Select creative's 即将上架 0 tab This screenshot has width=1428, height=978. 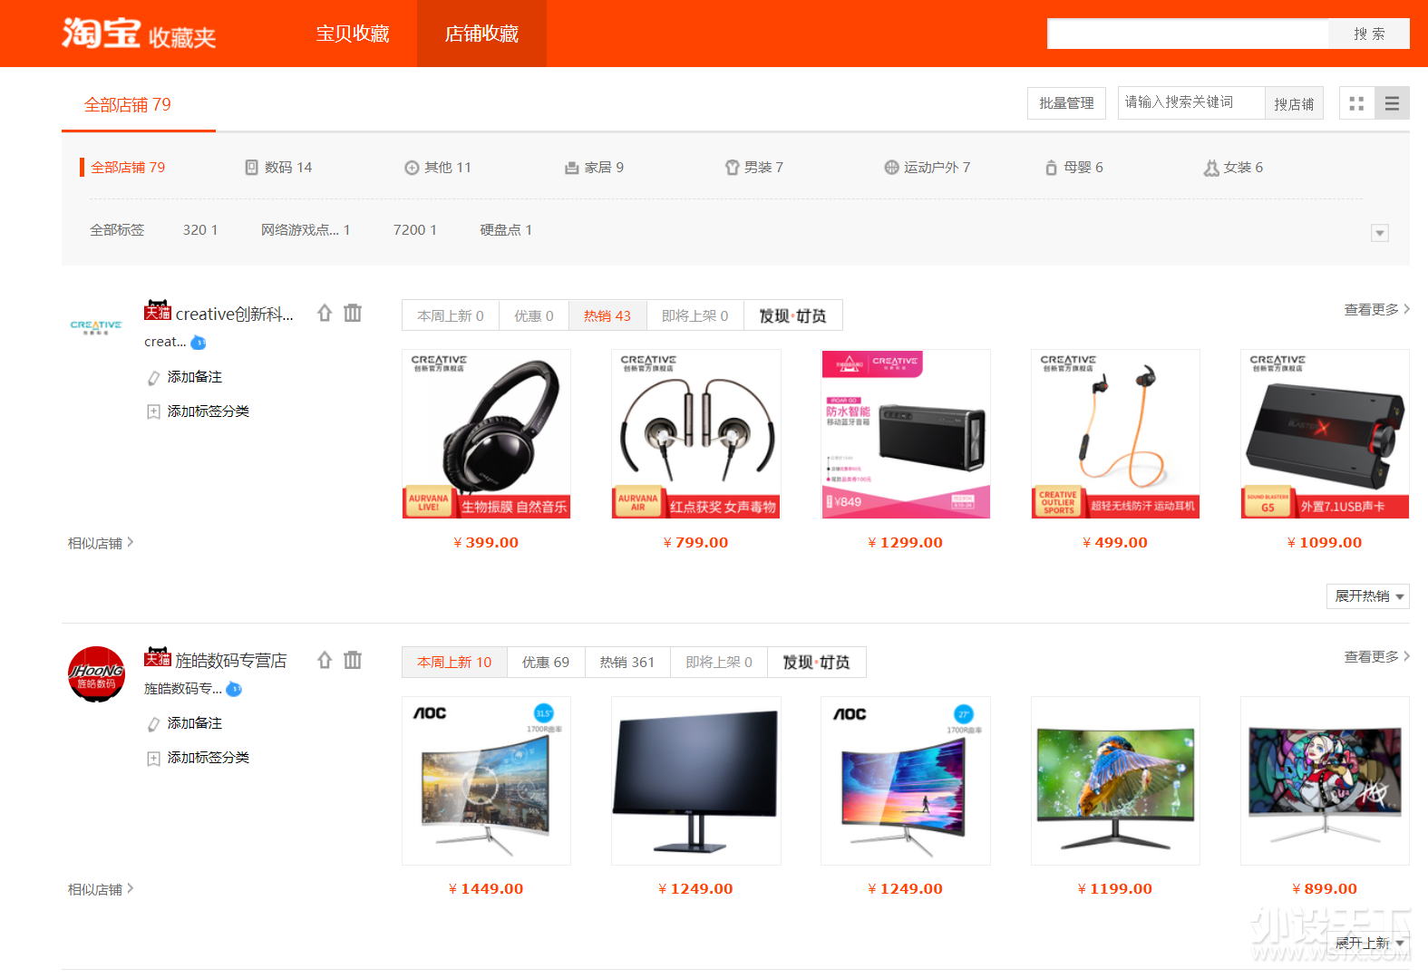[695, 315]
